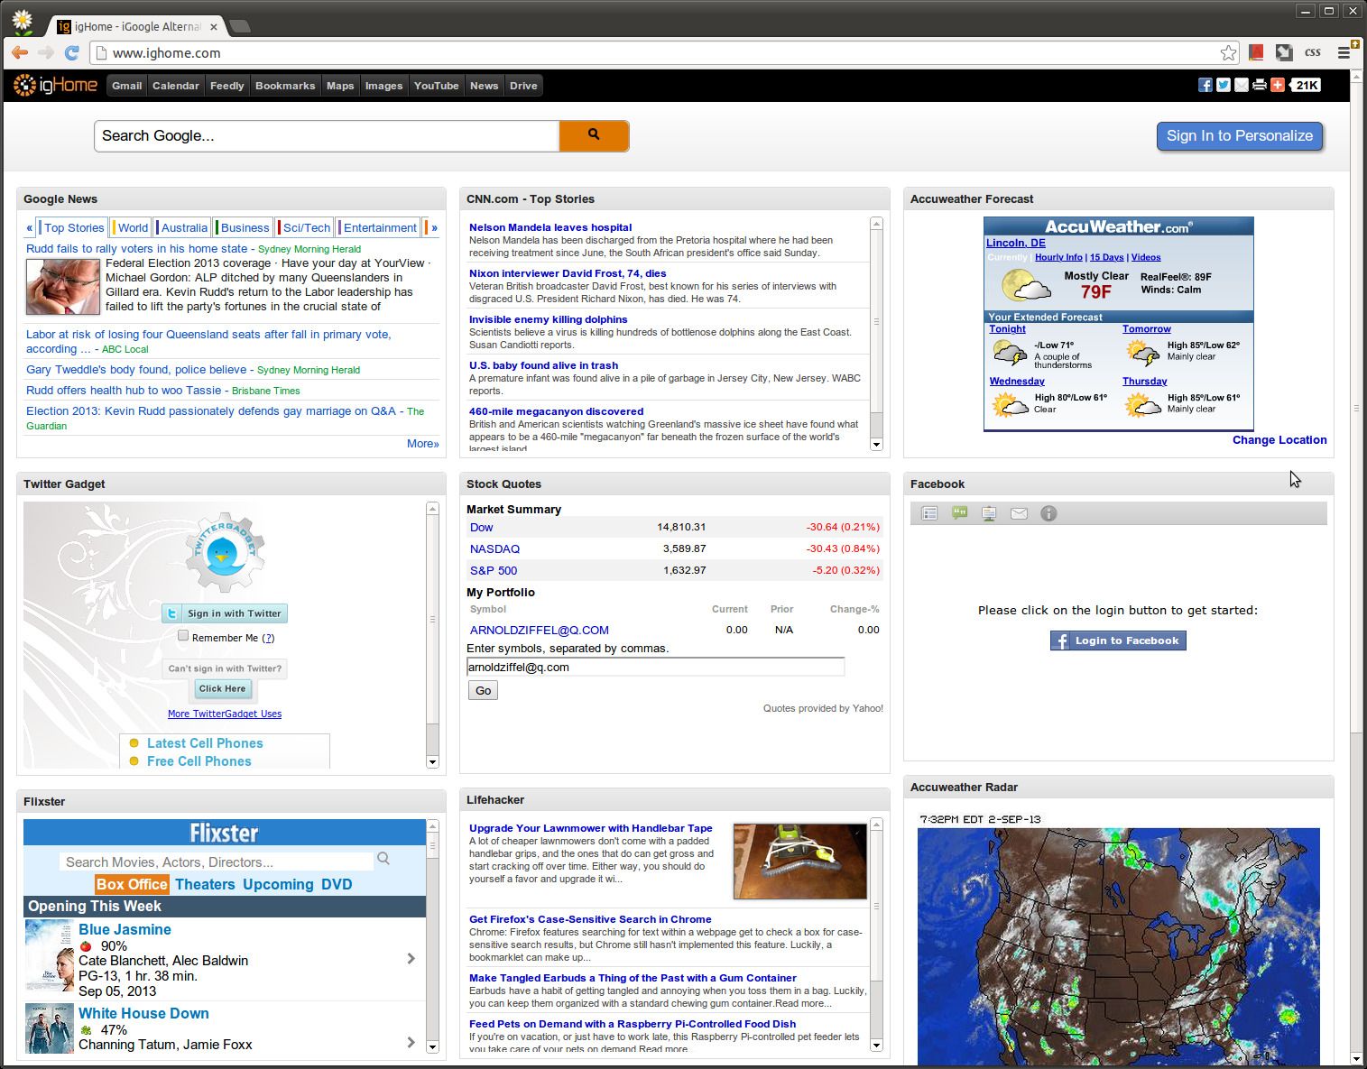Image resolution: width=1367 pixels, height=1069 pixels.
Task: Toggle the Remember Me checkbox
Action: [183, 636]
